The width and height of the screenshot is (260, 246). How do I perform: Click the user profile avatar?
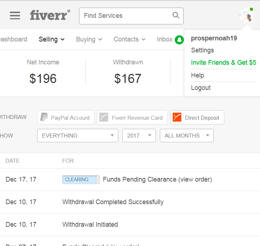click(246, 15)
